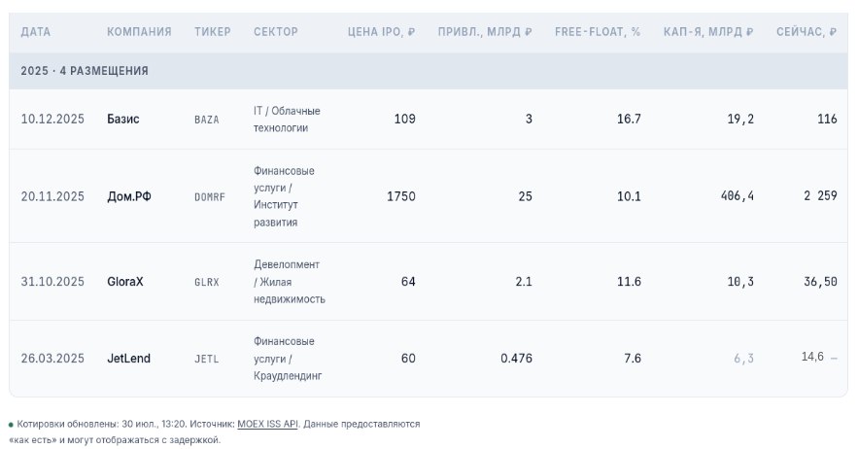The width and height of the screenshot is (858, 449).
Task: Click Дом.РФ IPO price 1750
Action: (401, 196)
